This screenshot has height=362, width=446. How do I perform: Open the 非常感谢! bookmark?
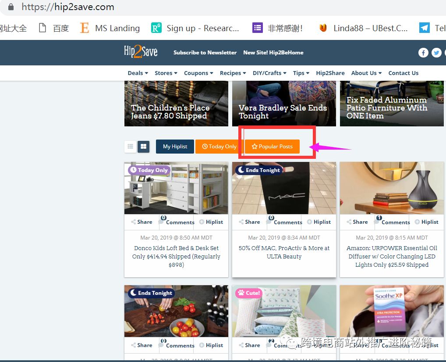[x=278, y=28]
